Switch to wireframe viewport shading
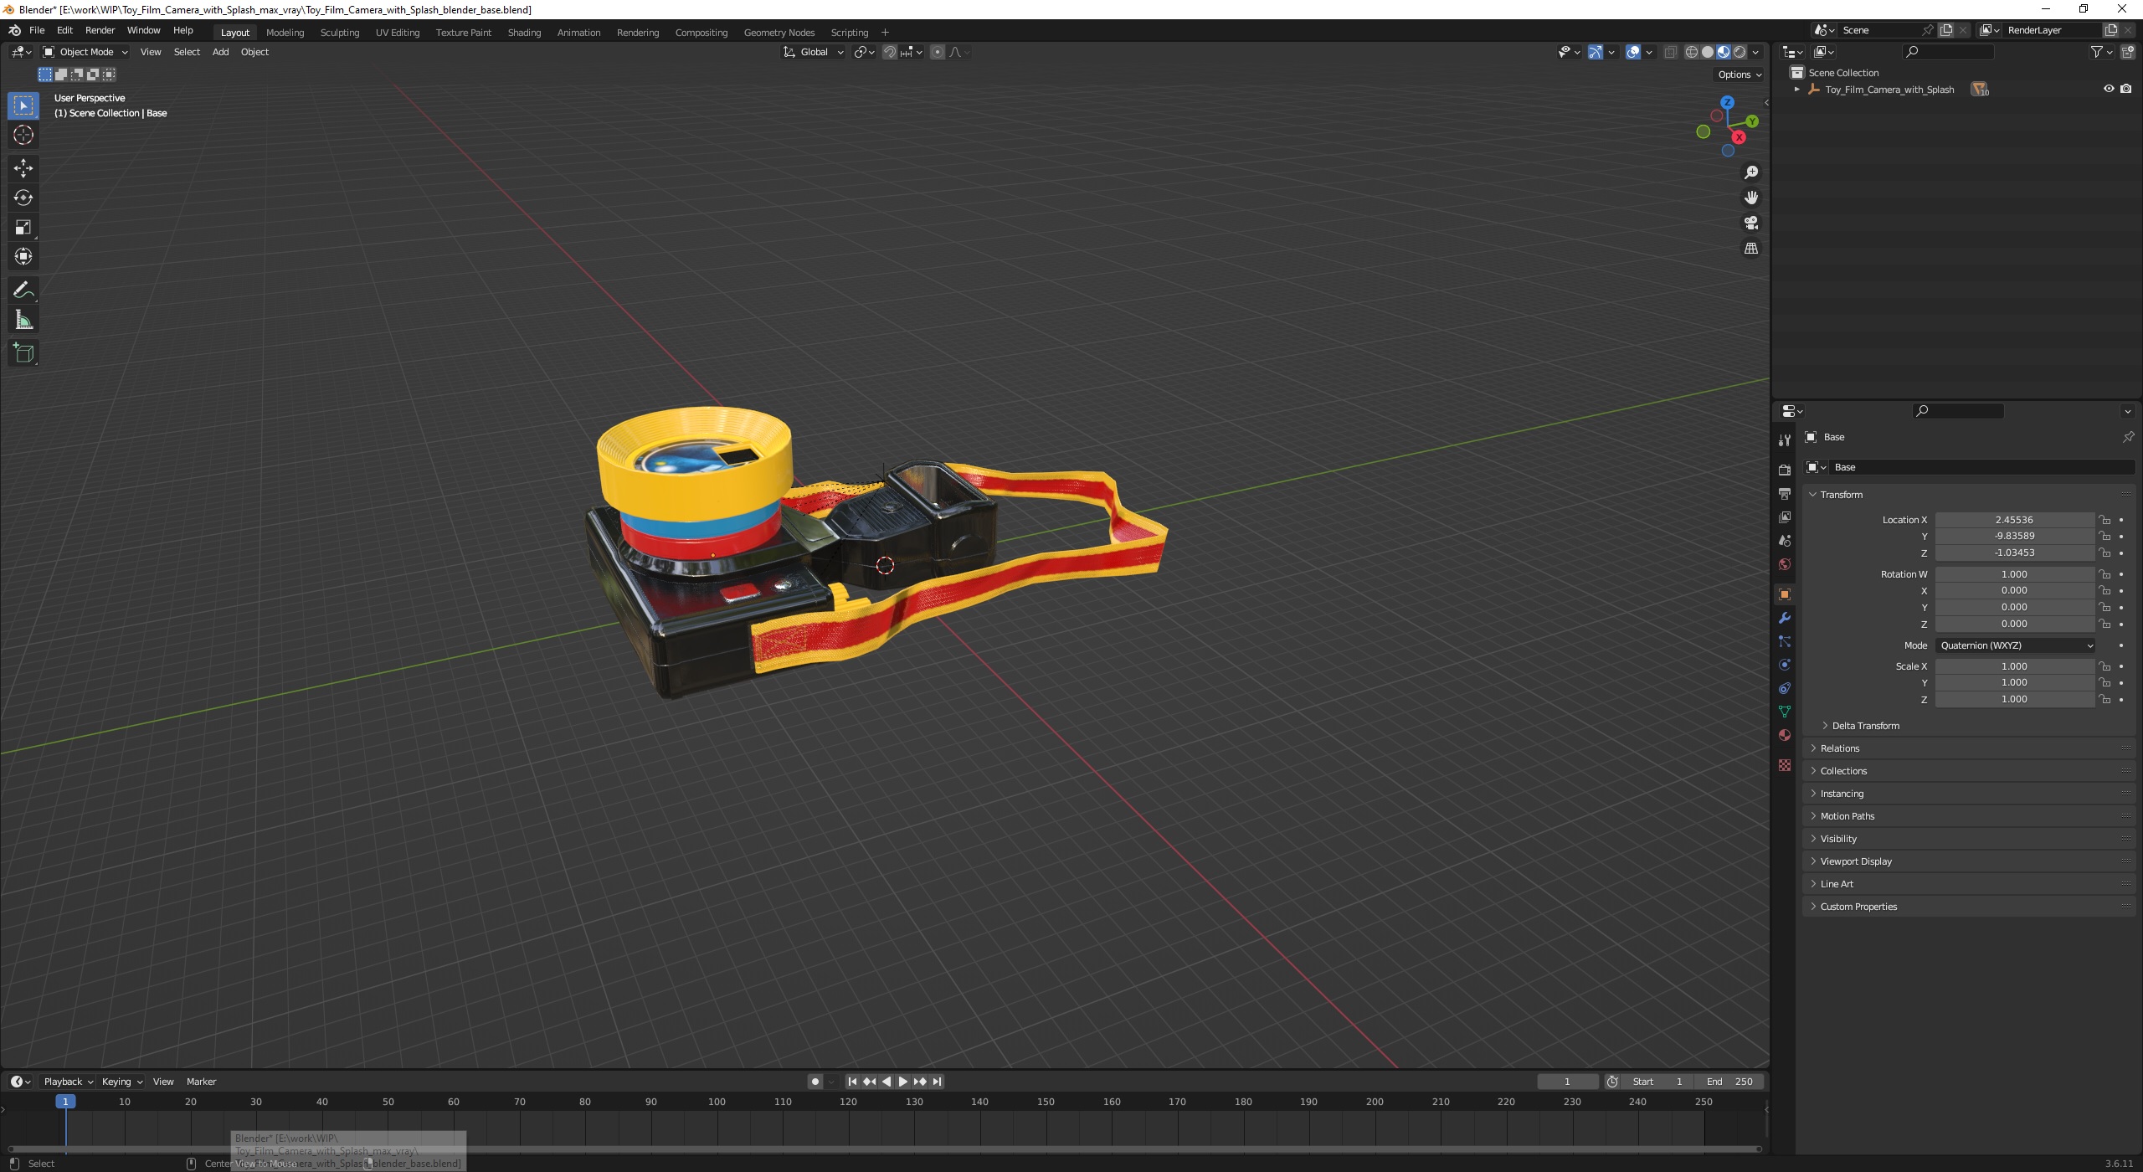 (x=1692, y=52)
